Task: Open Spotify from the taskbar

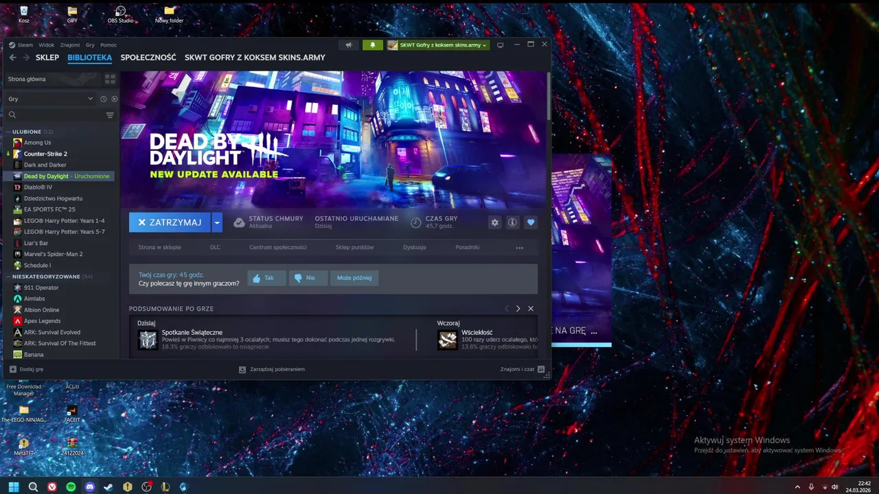Action: 71,487
